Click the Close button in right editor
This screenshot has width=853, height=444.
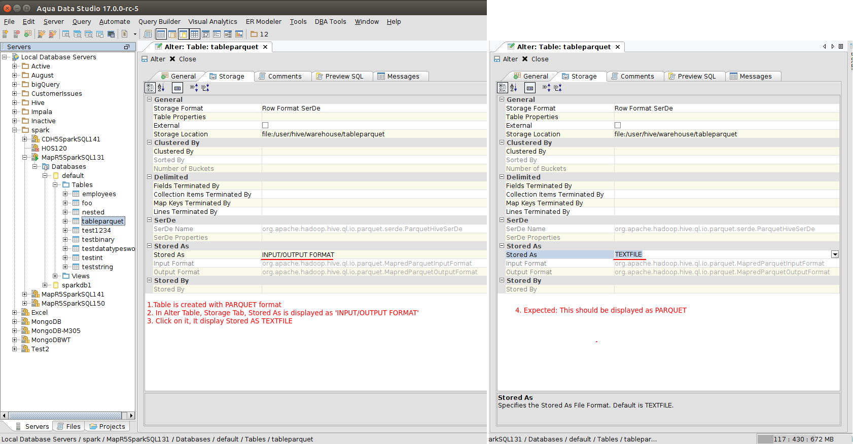(535, 59)
